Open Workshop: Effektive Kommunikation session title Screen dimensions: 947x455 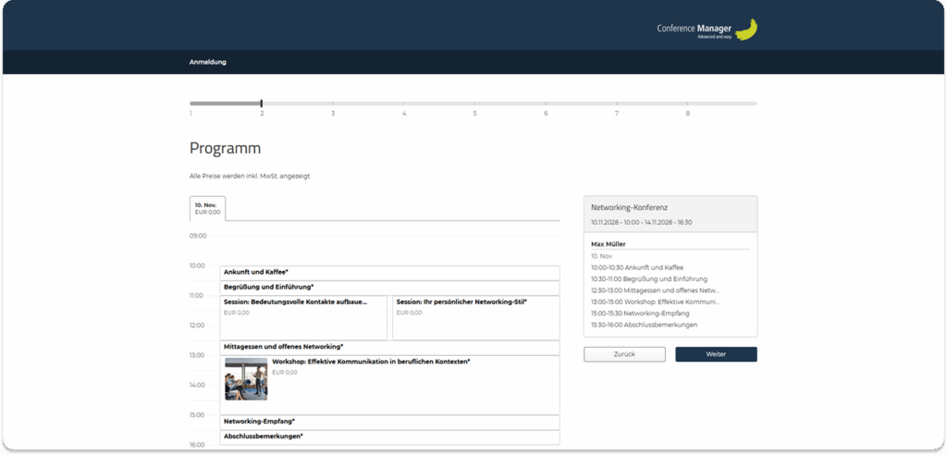(x=371, y=362)
